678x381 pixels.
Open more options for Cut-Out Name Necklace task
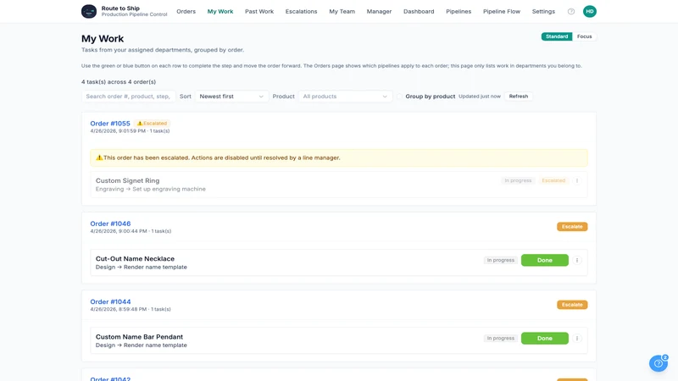pyautogui.click(x=577, y=260)
